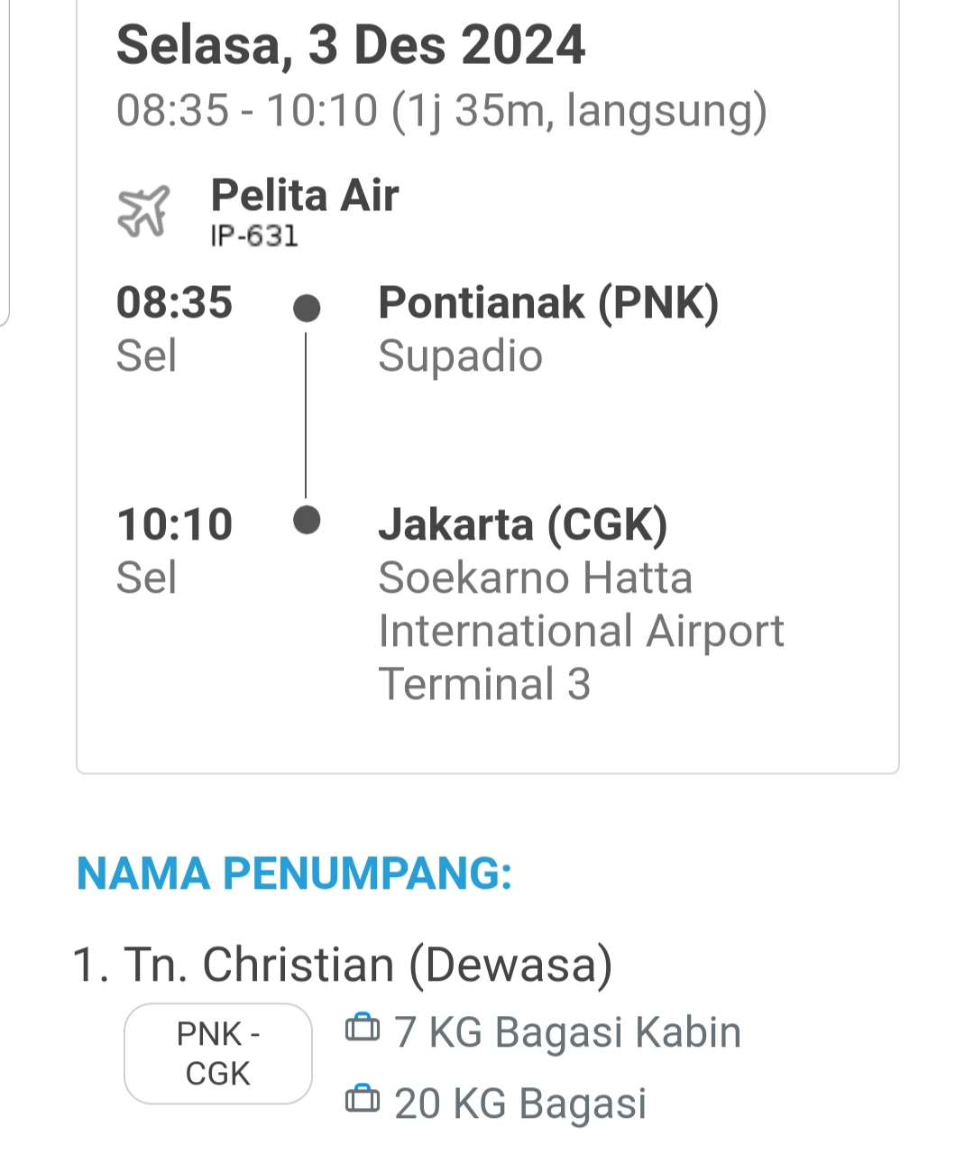Select the PNK - CGK route badge
The height and width of the screenshot is (1155, 974).
pos(218,1053)
